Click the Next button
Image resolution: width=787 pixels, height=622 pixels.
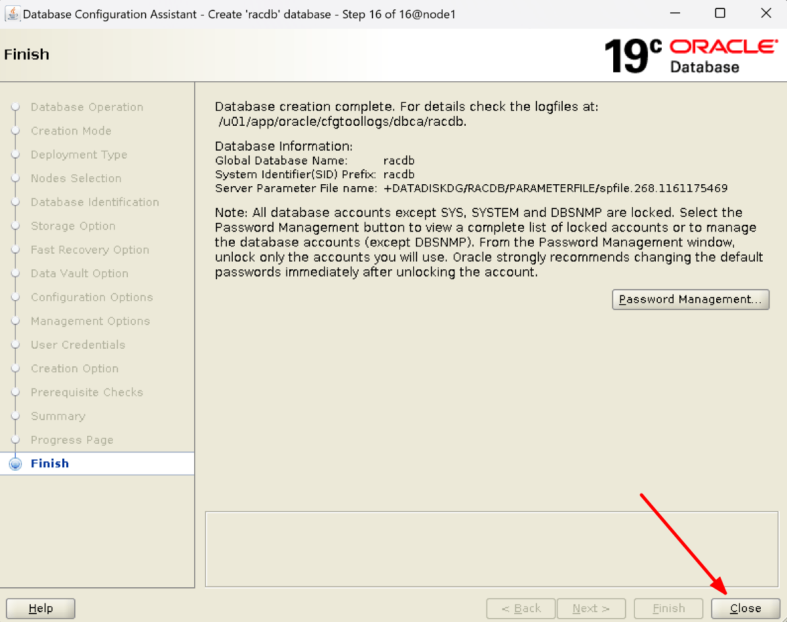pyautogui.click(x=591, y=608)
